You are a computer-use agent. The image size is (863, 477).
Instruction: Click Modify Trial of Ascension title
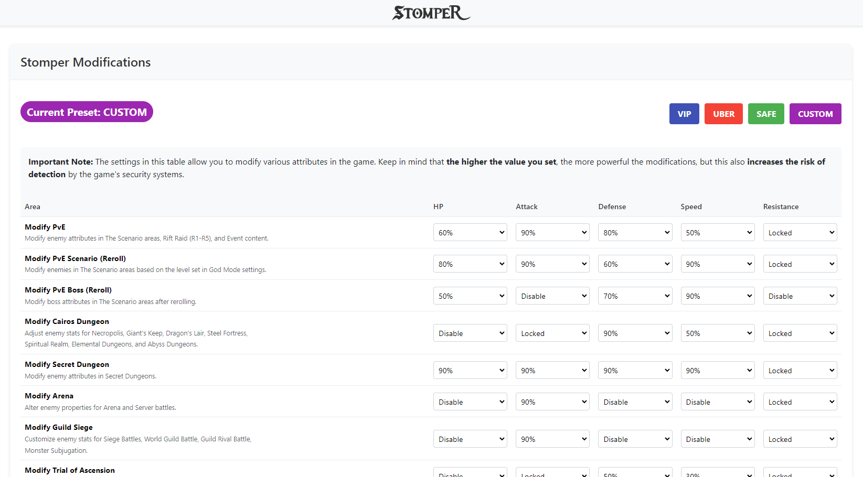click(70, 470)
